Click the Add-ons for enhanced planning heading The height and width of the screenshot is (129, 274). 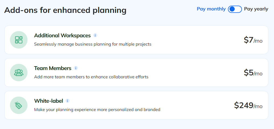click(65, 10)
